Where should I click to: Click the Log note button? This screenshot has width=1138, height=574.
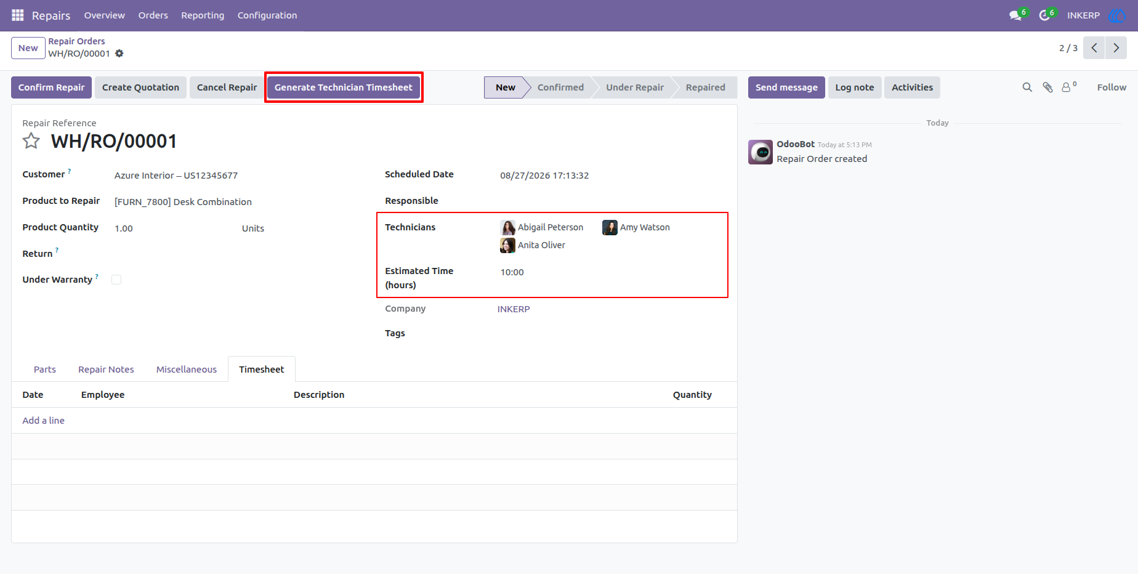coord(855,87)
